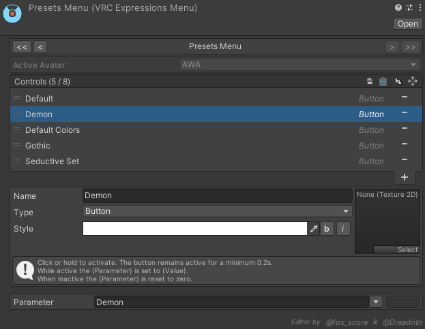The width and height of the screenshot is (425, 329).
Task: Toggle bold style with the b button
Action: point(327,229)
